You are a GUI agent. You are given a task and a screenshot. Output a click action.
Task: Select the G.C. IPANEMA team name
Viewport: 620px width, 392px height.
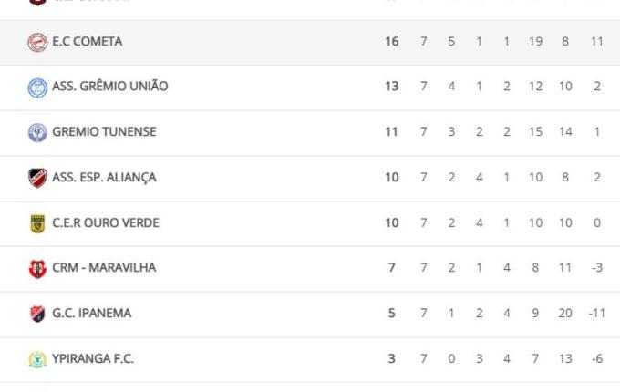tap(92, 314)
